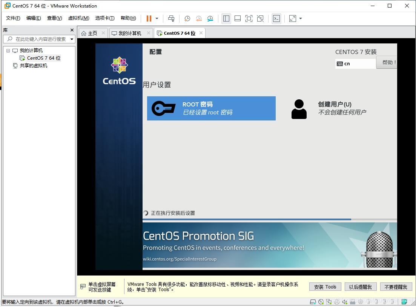Click the ROOT password key icon
416x307 pixels.
pyautogui.click(x=163, y=108)
